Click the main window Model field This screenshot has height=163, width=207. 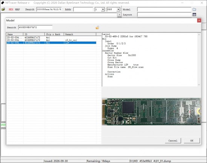(164, 9)
